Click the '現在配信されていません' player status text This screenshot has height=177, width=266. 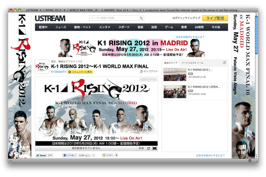click(86, 148)
